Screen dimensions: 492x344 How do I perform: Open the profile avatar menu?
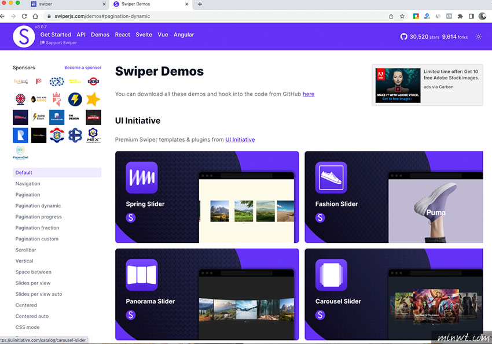click(483, 16)
